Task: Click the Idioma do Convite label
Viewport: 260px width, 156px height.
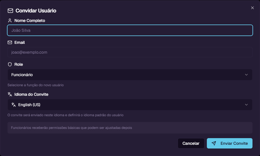Action: coord(31,94)
